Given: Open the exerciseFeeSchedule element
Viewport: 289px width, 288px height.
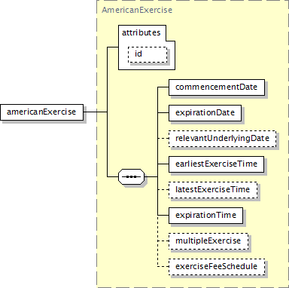Looking at the screenshot, I should pos(217,267).
